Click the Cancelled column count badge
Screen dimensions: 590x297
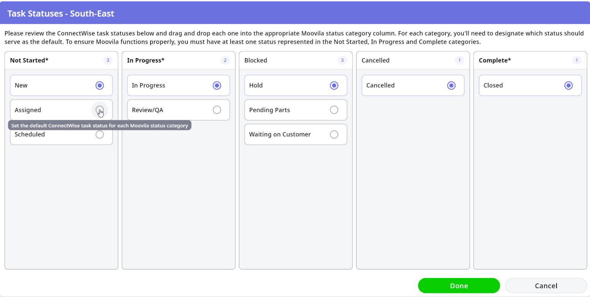pyautogui.click(x=460, y=60)
